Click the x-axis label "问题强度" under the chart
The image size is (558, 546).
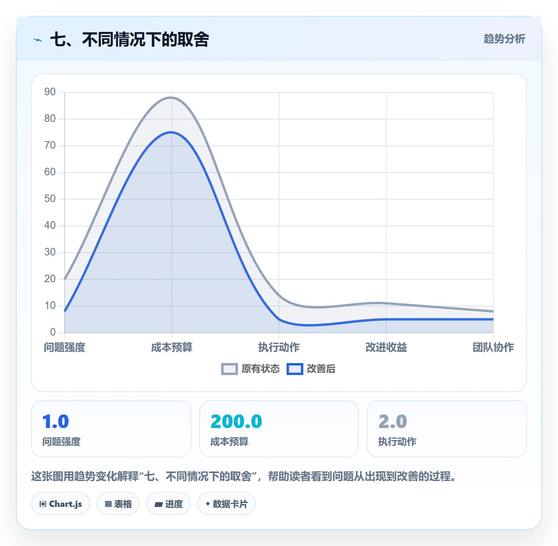[x=65, y=347]
